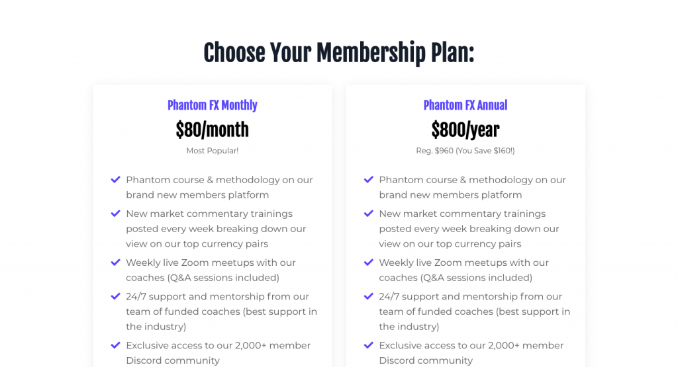Click Monthly plan's Exclusive Discord community text

pos(218,352)
